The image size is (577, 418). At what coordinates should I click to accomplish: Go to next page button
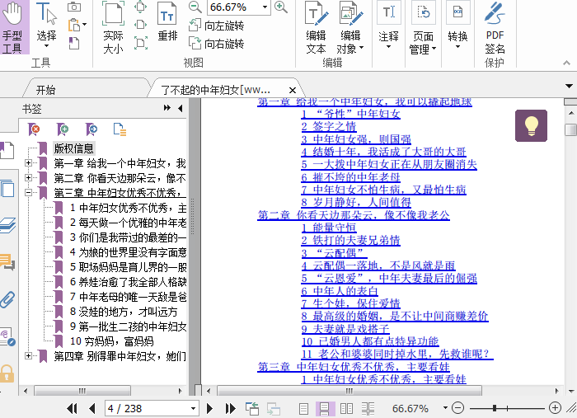pyautogui.click(x=209, y=408)
